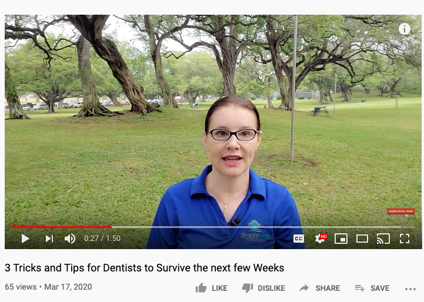Open video settings gear menu

pyautogui.click(x=320, y=239)
